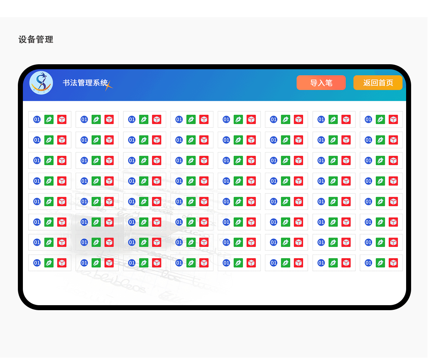The height and width of the screenshot is (358, 429).
Task: Click red box icon in row three, column four card
Action: click(x=204, y=161)
